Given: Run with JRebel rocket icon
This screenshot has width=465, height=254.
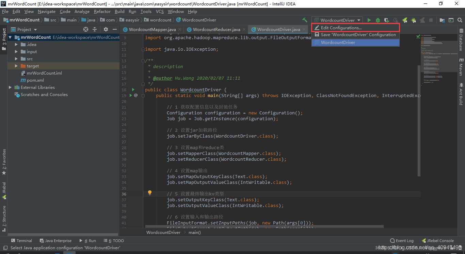Looking at the screenshot, I should point(404,20).
